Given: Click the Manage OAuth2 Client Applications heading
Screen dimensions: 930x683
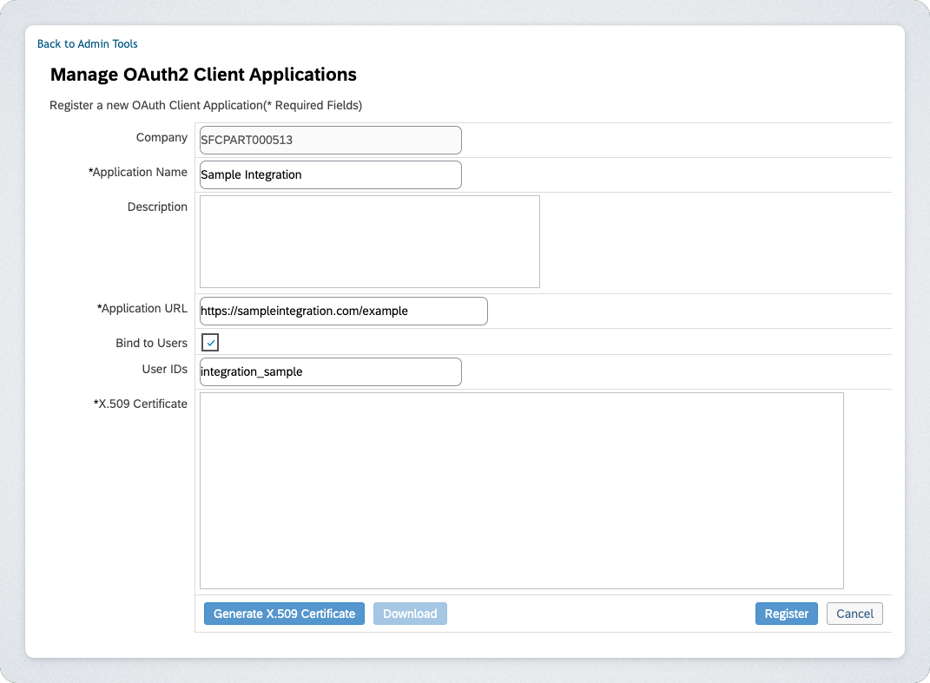Looking at the screenshot, I should point(203,75).
